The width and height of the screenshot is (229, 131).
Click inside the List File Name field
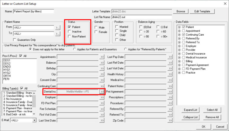pos(142,17)
